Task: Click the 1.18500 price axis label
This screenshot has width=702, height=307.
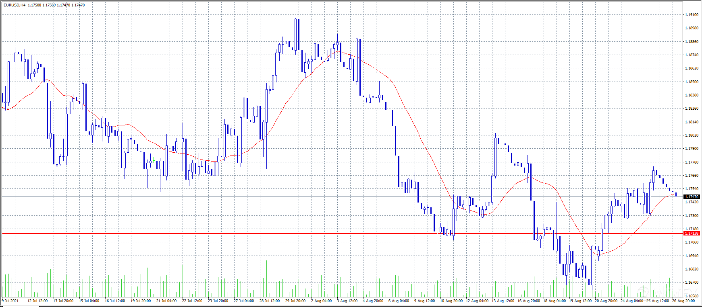Action: 692,82
